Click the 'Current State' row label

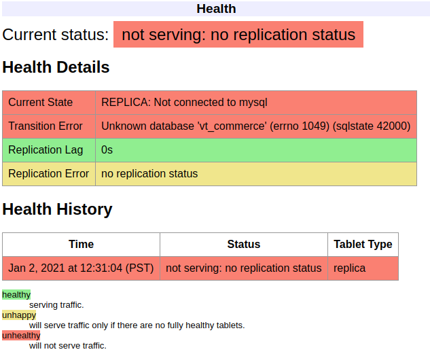tap(41, 103)
